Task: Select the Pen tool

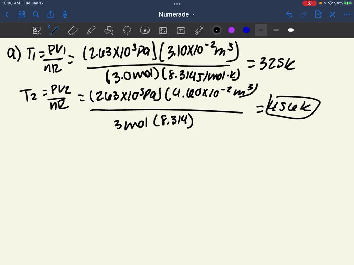Action: point(54,30)
